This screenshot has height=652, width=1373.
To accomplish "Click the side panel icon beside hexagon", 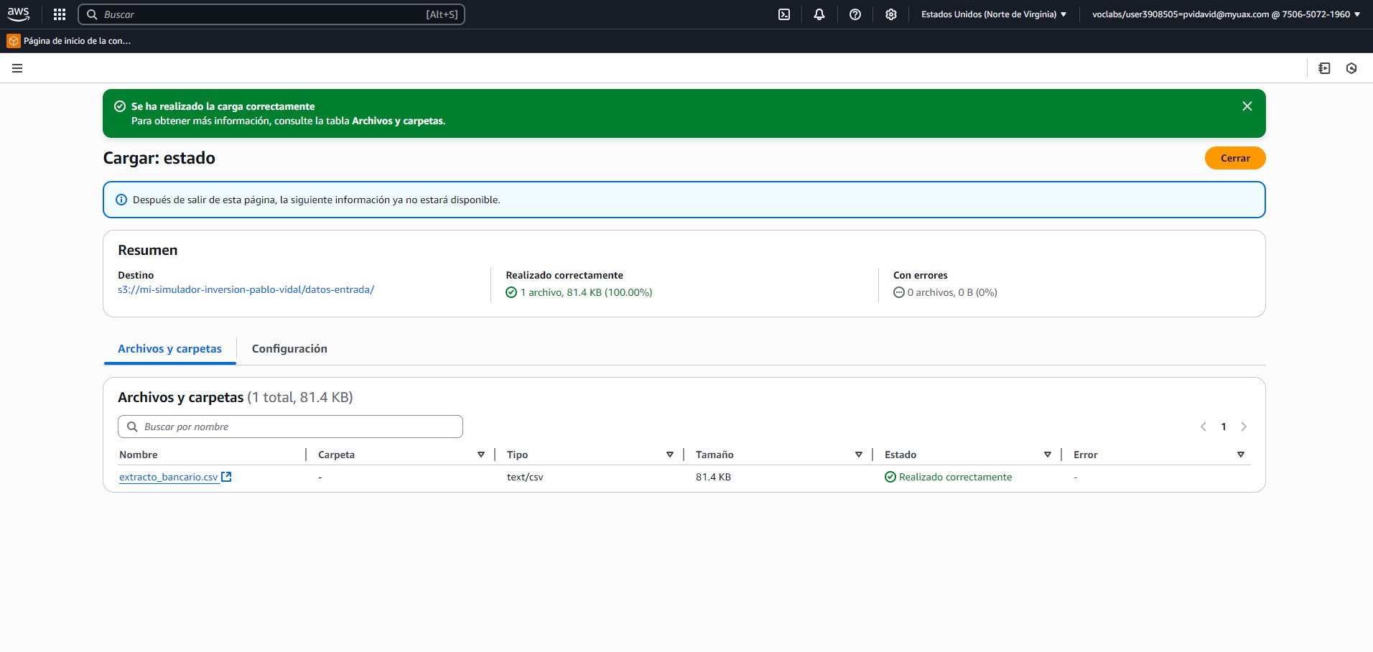I will click(x=1325, y=68).
